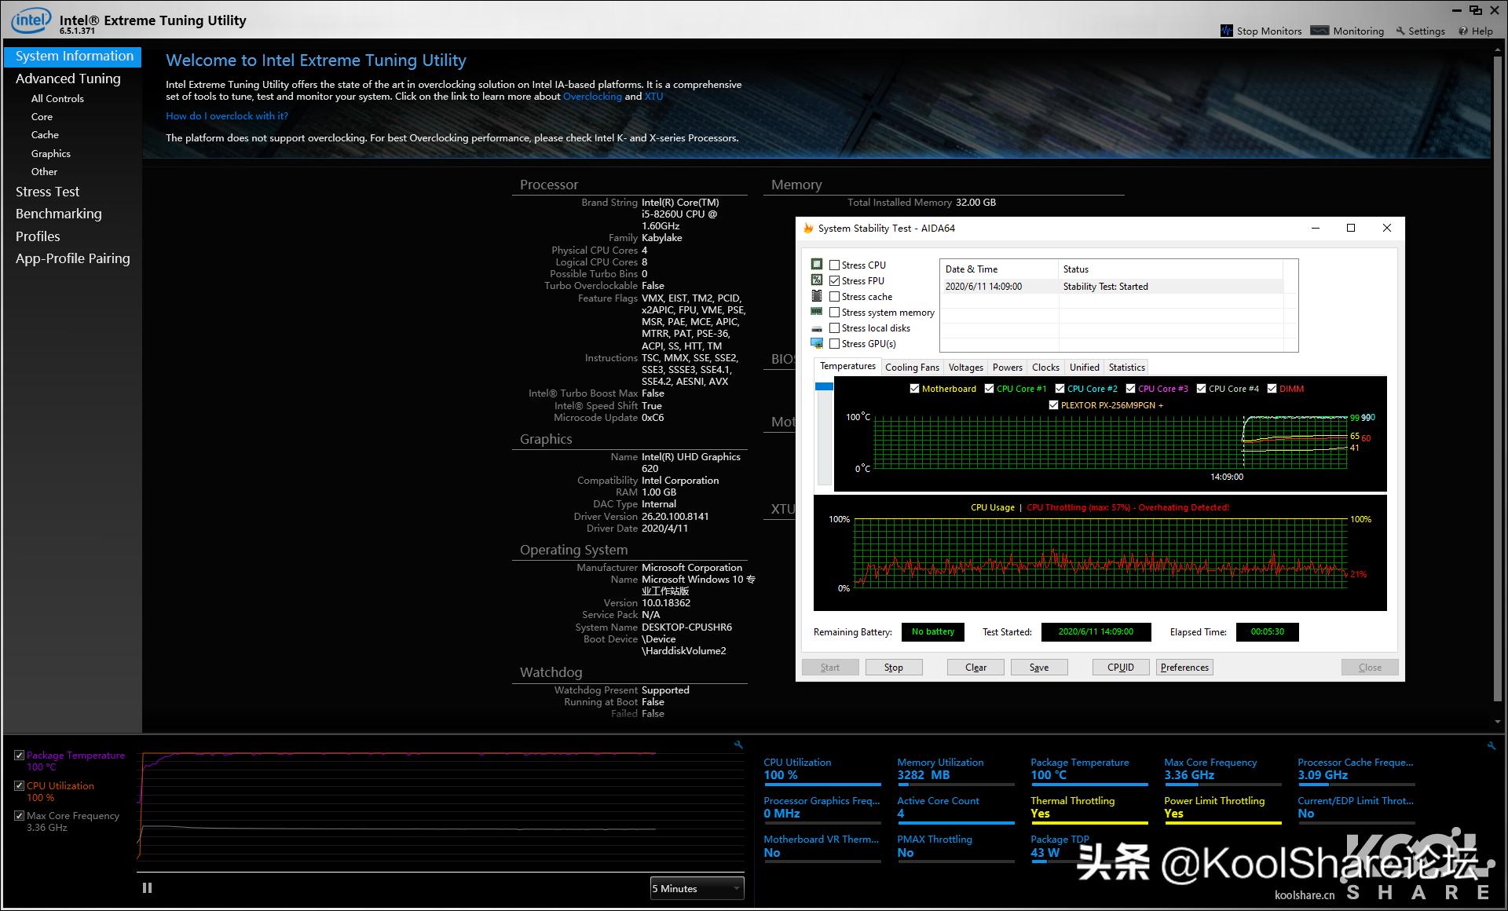This screenshot has width=1508, height=911.
Task: Click the disk icon next to Stress local disks
Action: (x=818, y=327)
